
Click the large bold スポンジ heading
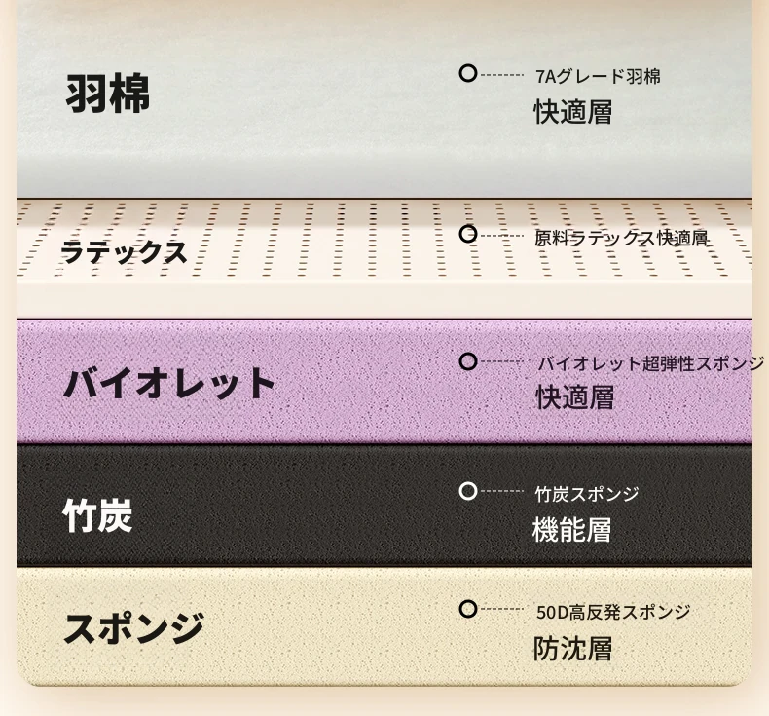pos(133,627)
